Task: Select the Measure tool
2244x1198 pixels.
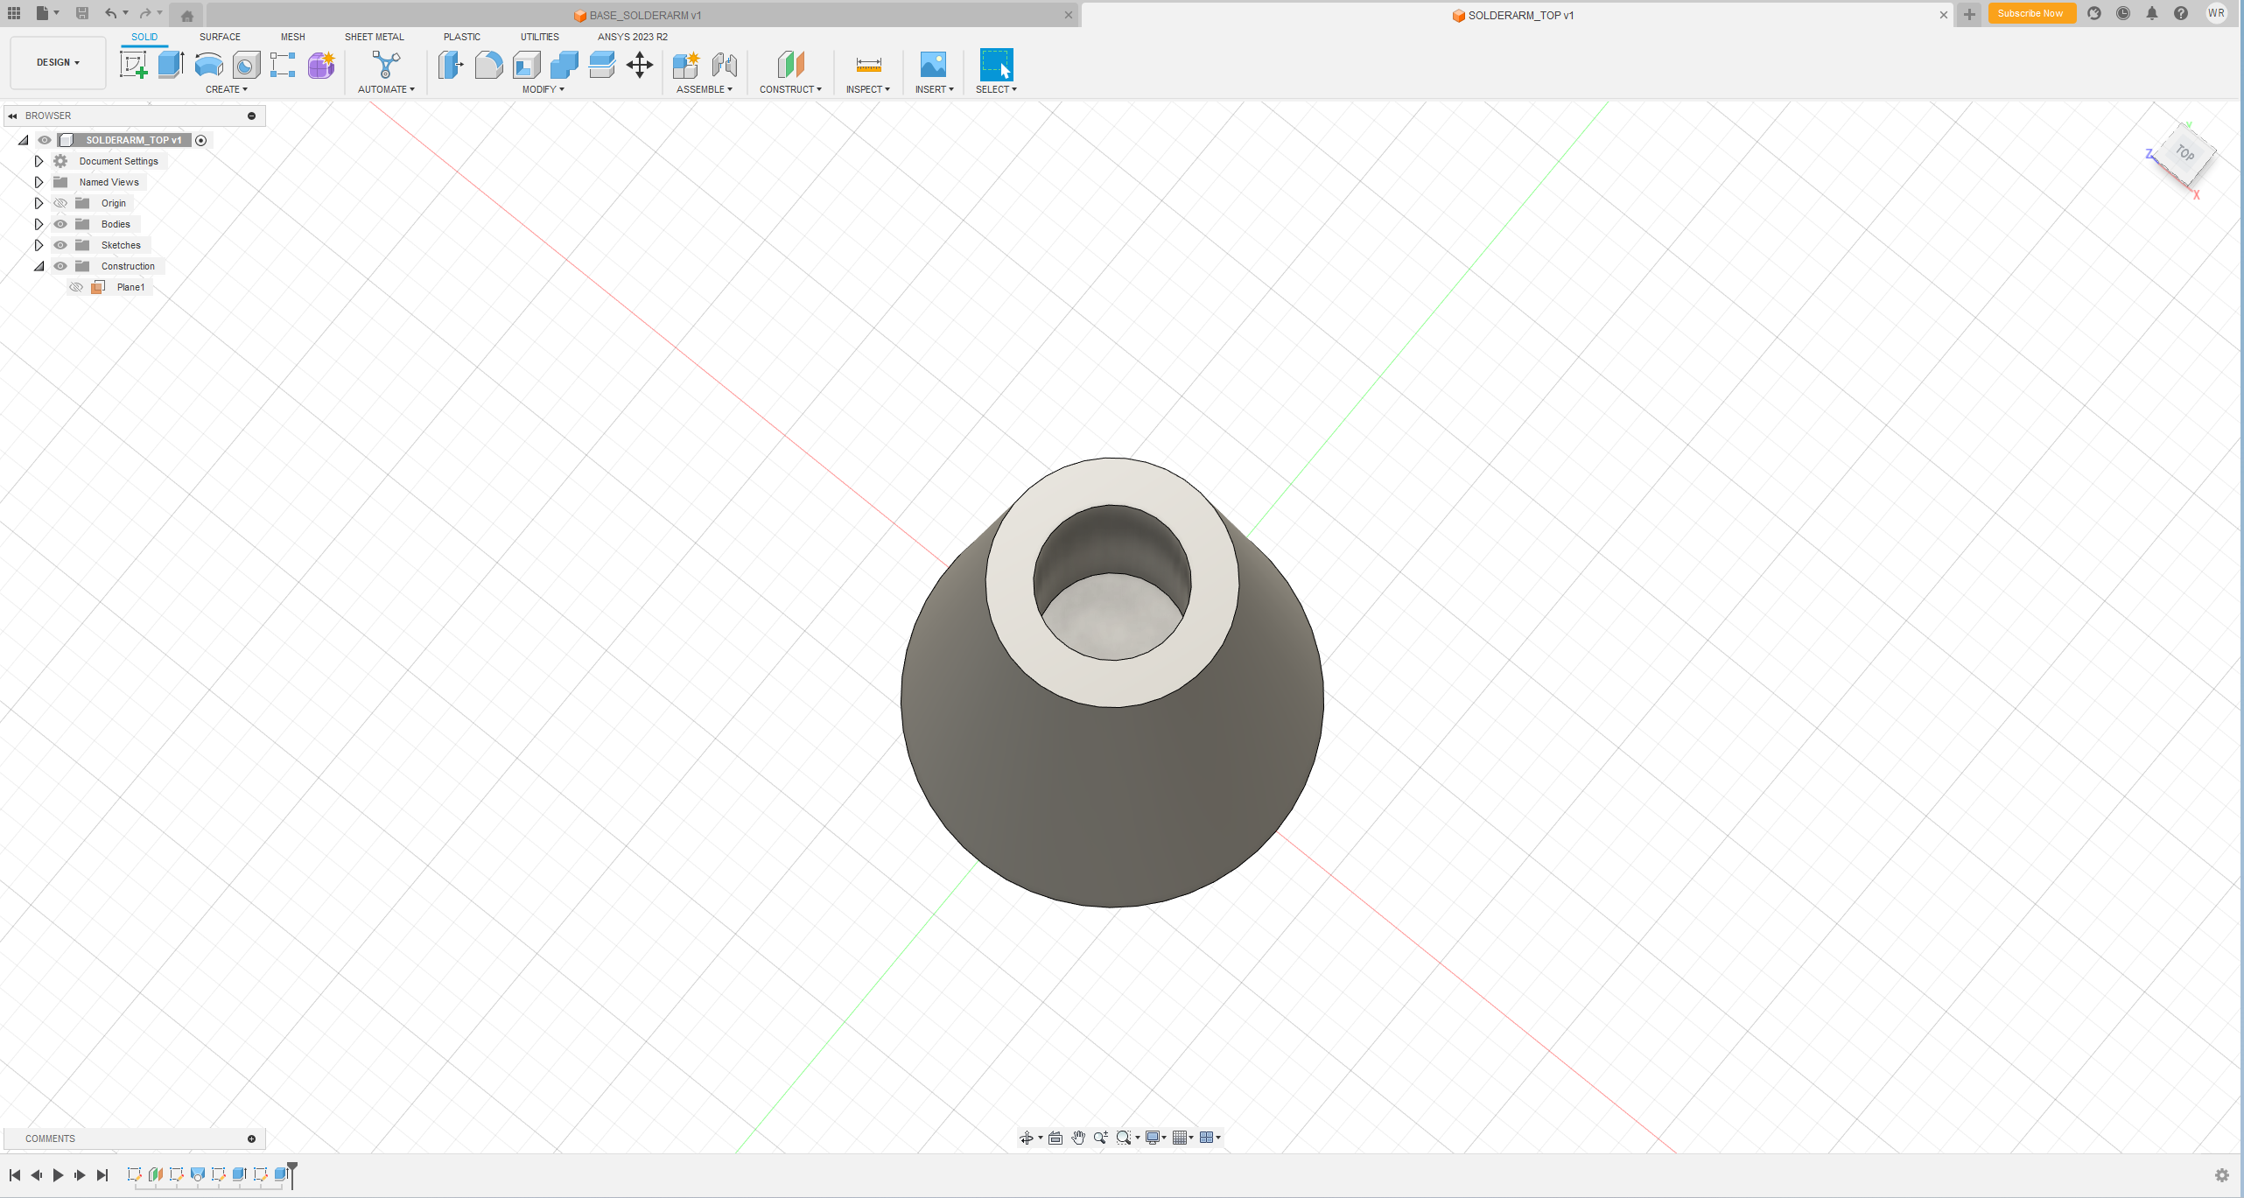Action: point(868,64)
